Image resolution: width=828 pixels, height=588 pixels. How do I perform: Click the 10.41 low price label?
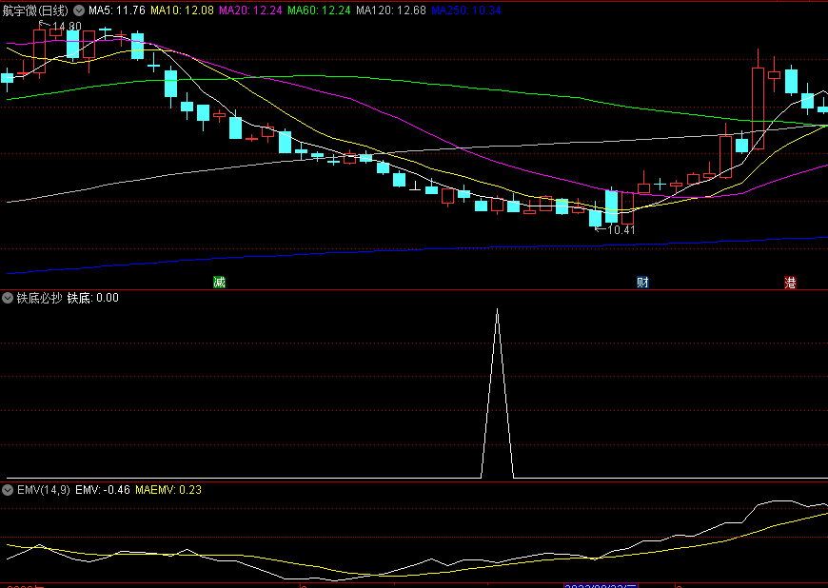(621, 229)
